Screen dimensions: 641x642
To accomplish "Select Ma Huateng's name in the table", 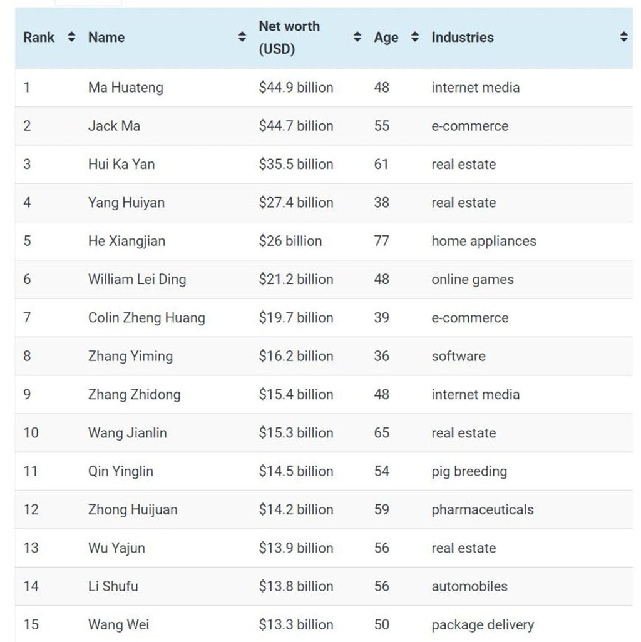I will (x=125, y=88).
